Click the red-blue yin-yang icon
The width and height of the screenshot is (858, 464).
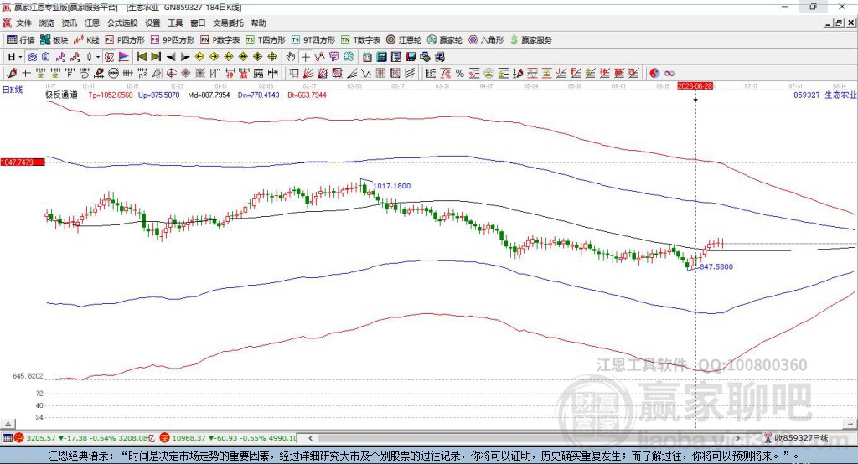(654, 74)
